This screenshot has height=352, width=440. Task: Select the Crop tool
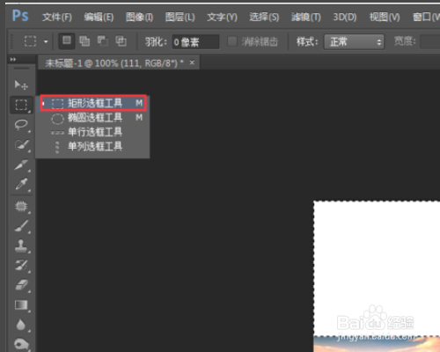22,165
